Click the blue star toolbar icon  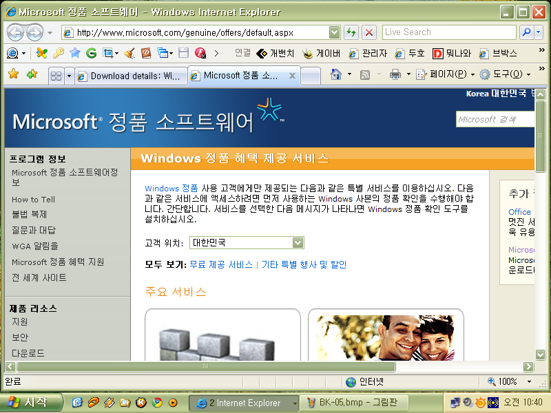coord(75,54)
